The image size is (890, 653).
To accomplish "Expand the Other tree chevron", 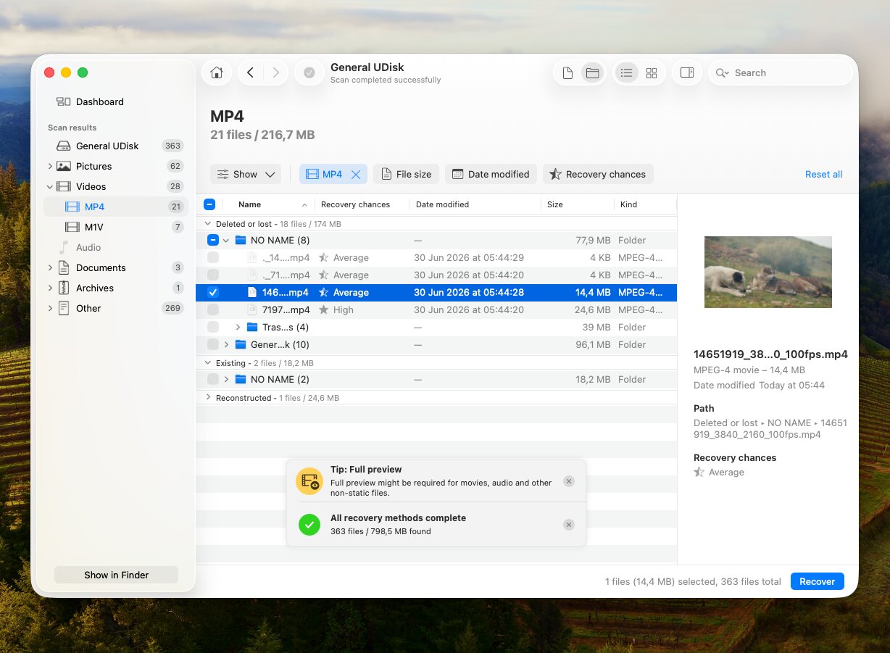I will pos(50,308).
